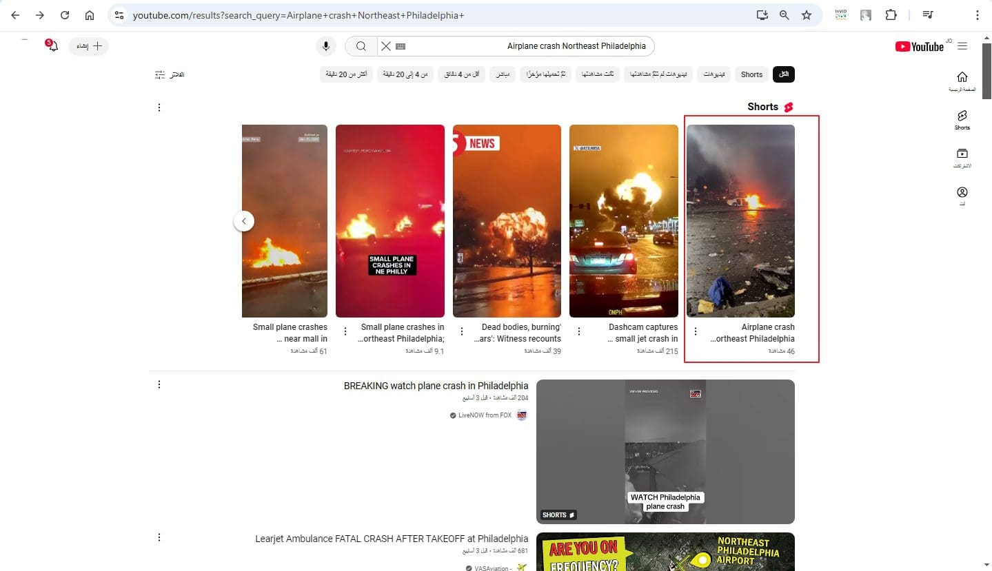The height and width of the screenshot is (571, 992).
Task: Open options menu for the Shorts shelf
Action: pyautogui.click(x=159, y=107)
